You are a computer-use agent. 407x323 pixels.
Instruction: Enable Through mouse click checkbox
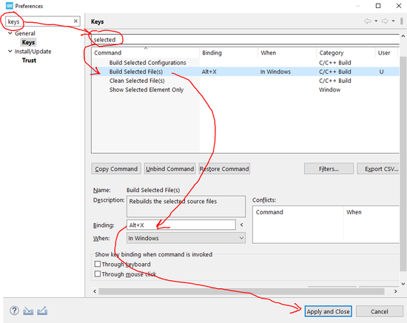98,273
